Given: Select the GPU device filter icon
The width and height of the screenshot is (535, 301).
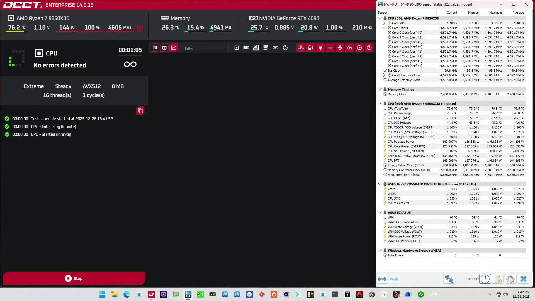Looking at the screenshot, I should pos(246,48).
